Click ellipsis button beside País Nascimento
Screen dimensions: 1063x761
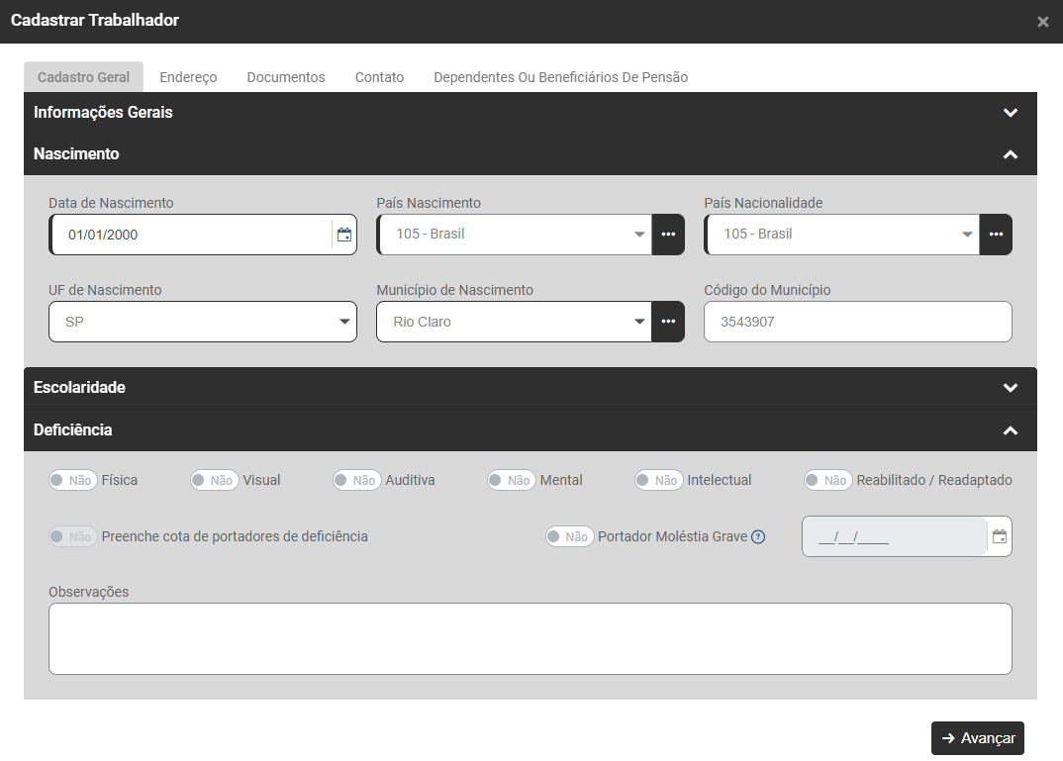668,235
